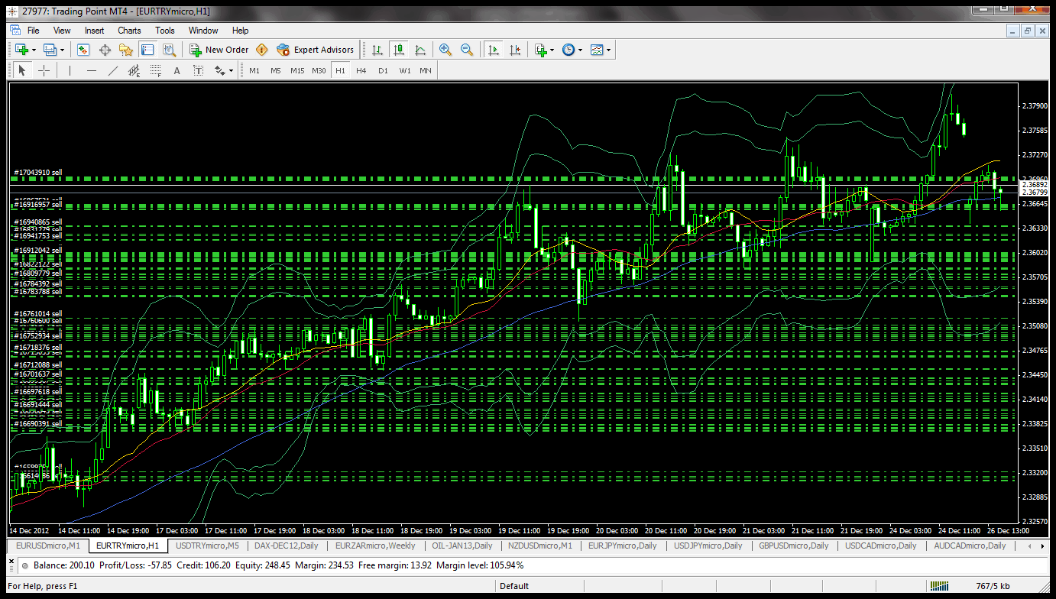Select the draw vertical line tool
The image size is (1056, 599).
coord(70,70)
